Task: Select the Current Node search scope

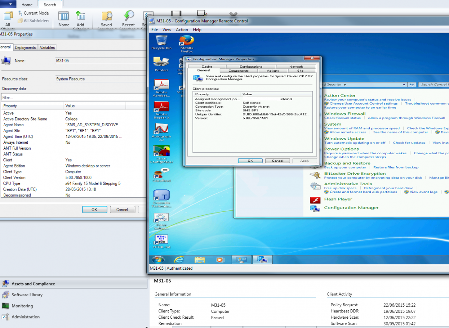Action: [33, 13]
